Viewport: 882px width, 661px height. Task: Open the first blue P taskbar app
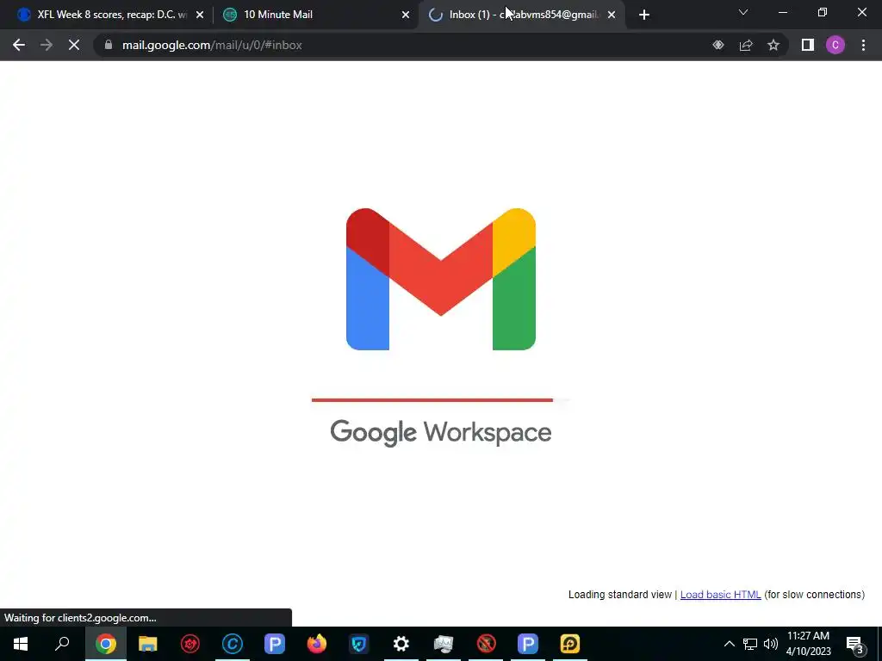pyautogui.click(x=275, y=644)
